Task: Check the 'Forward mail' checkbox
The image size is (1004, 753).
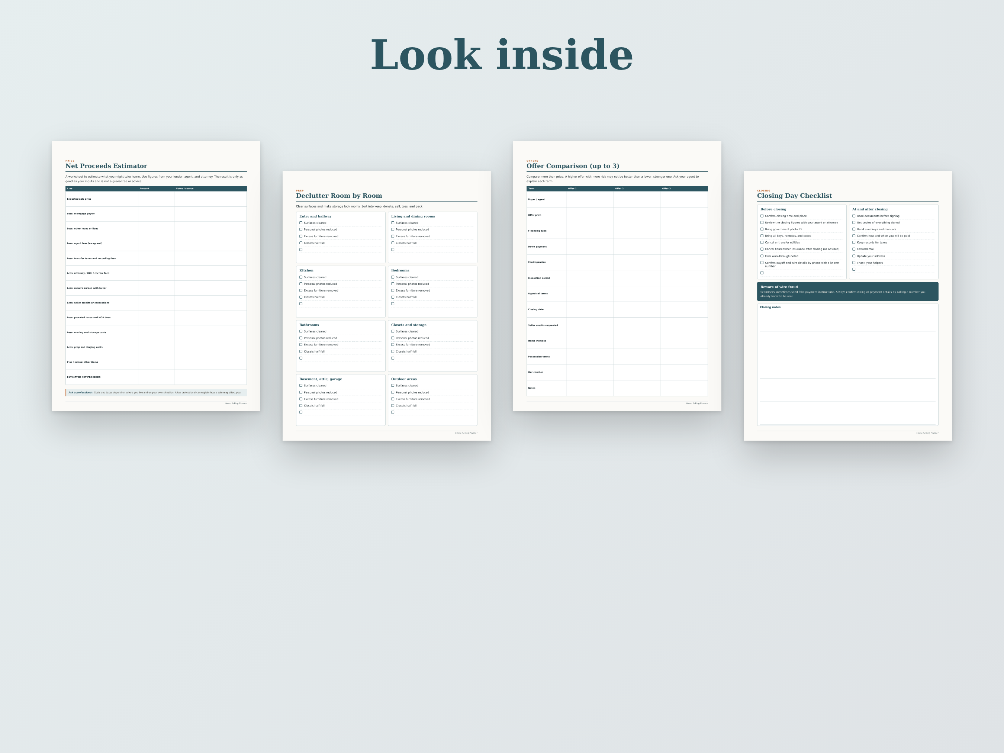Action: pos(854,249)
